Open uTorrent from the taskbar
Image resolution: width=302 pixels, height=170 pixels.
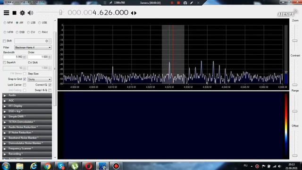point(75,166)
